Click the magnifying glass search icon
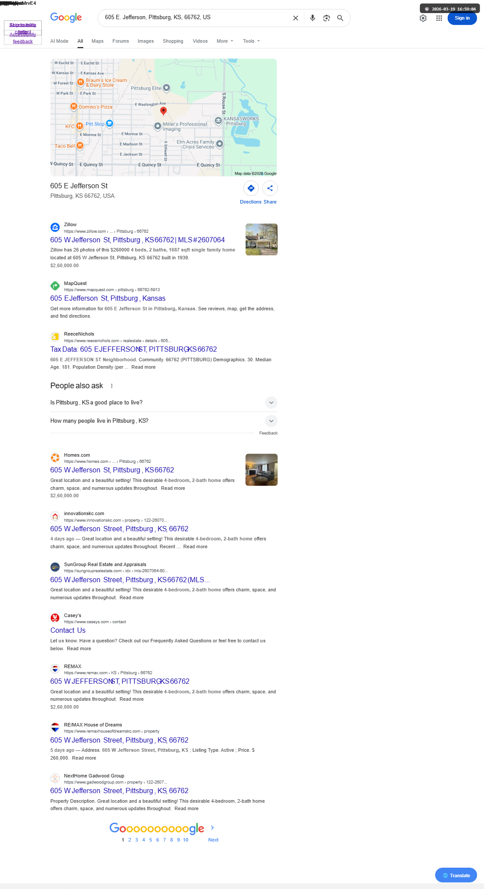The image size is (490, 889). (x=340, y=18)
